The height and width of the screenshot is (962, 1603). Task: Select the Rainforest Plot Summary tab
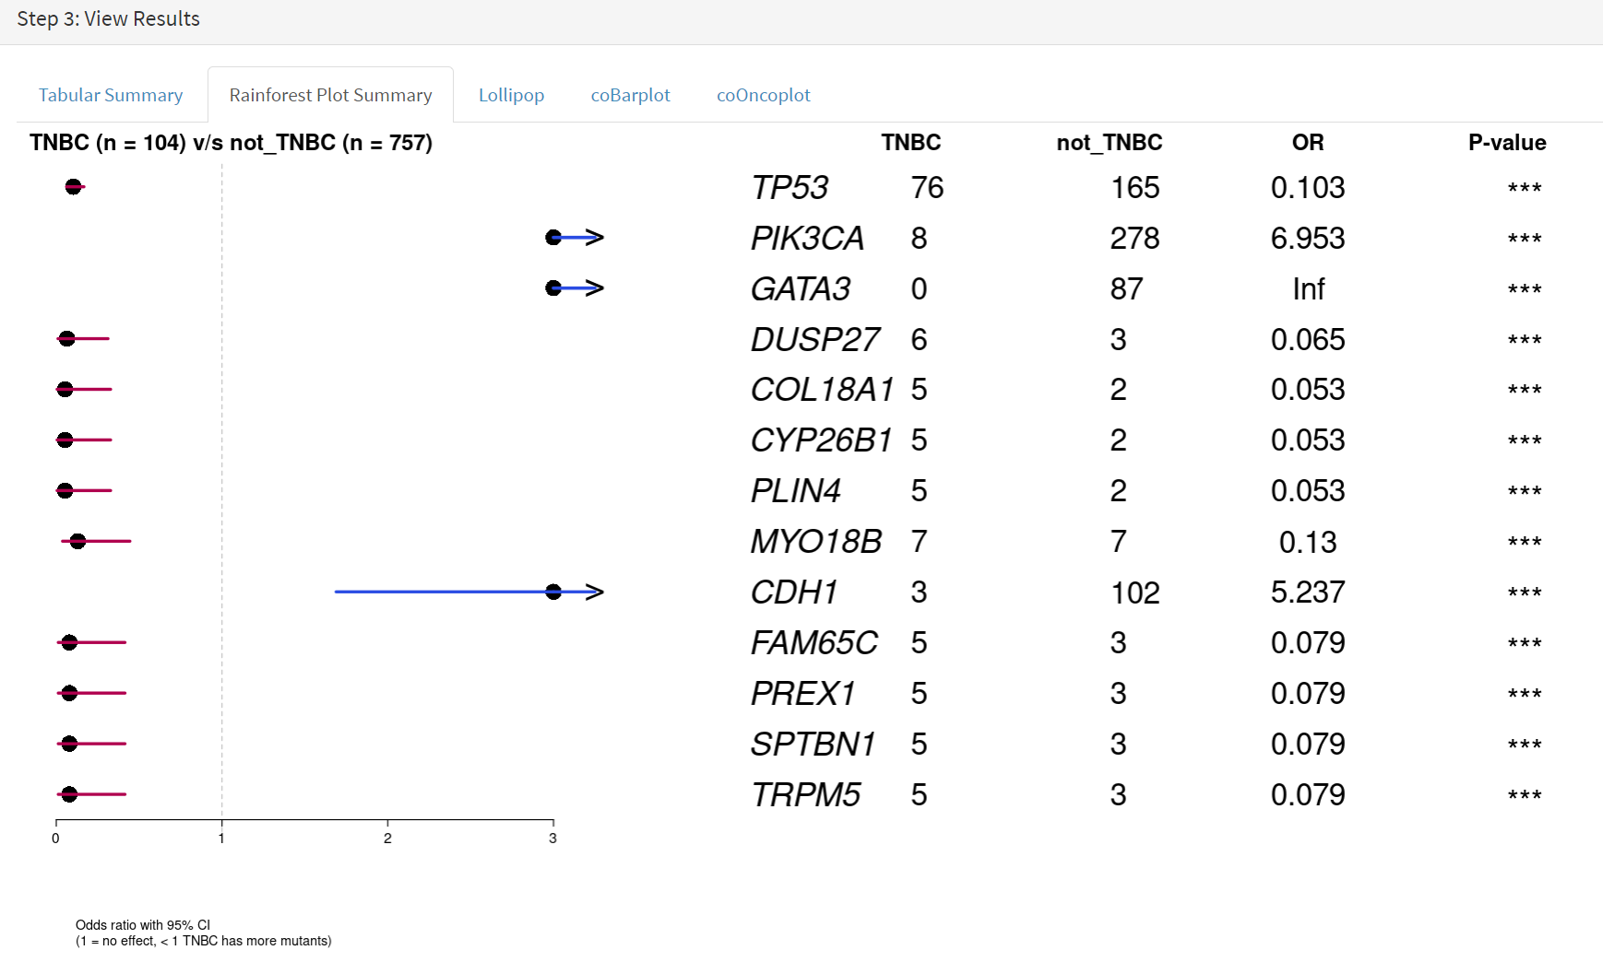point(330,95)
